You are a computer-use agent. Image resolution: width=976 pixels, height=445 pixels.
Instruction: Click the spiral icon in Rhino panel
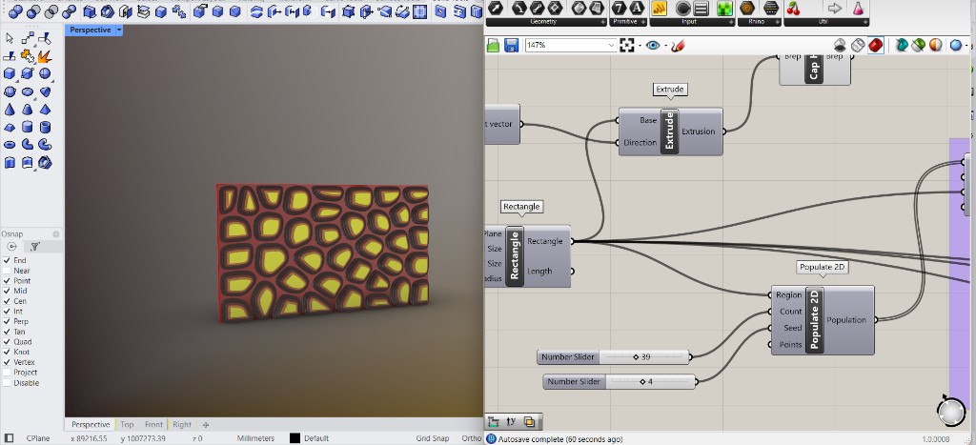pos(747,8)
